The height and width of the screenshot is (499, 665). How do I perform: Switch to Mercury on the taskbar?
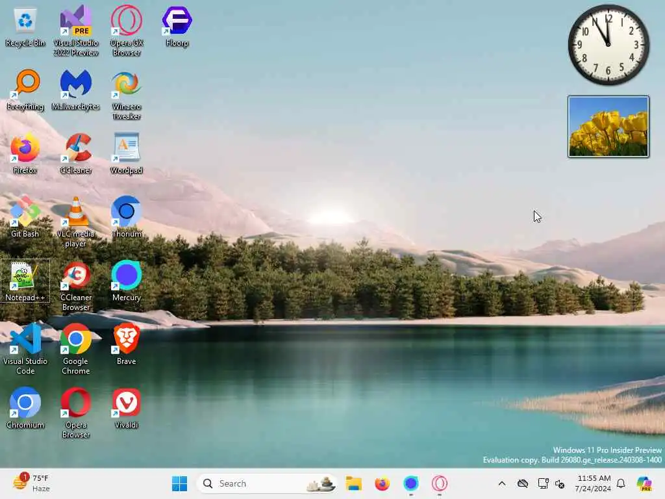[x=410, y=483]
